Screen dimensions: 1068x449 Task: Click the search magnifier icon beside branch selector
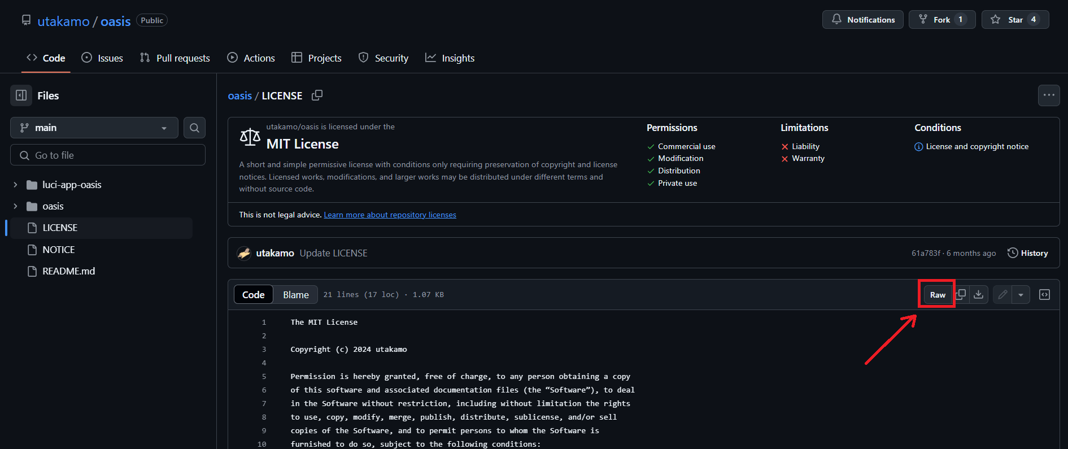[x=194, y=128]
